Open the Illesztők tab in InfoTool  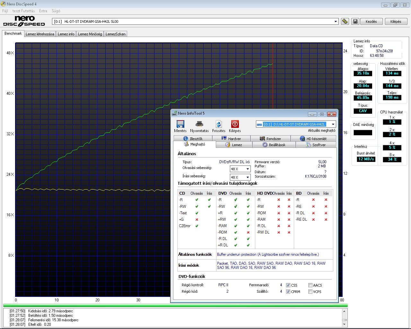(x=193, y=138)
